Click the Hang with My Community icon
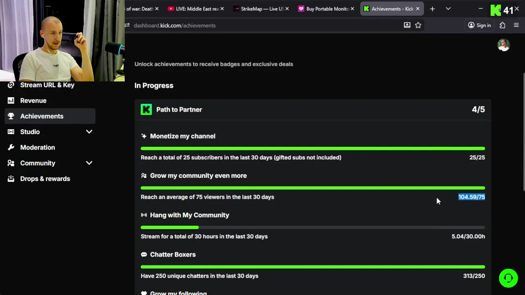 click(144, 215)
